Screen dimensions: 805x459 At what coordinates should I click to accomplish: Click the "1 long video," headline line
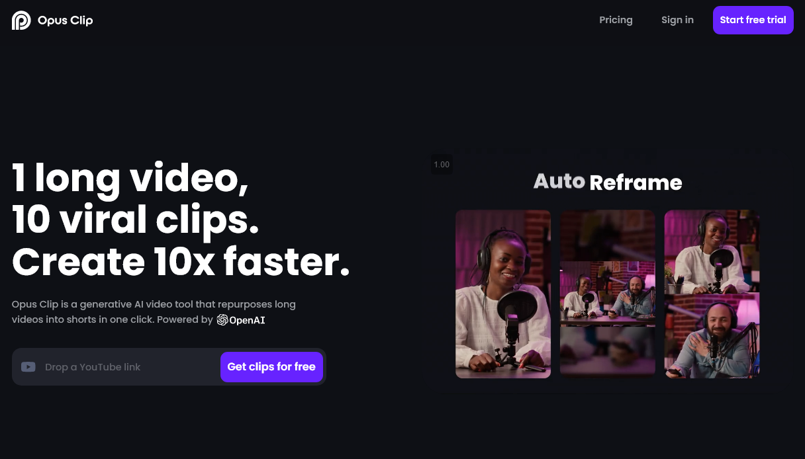(130, 178)
